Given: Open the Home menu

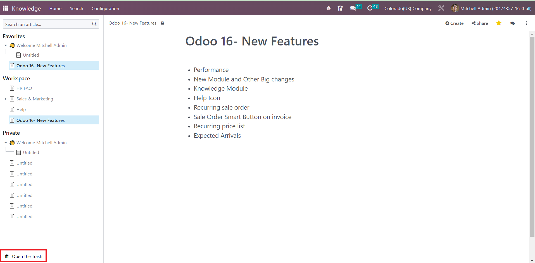Looking at the screenshot, I should tap(55, 8).
